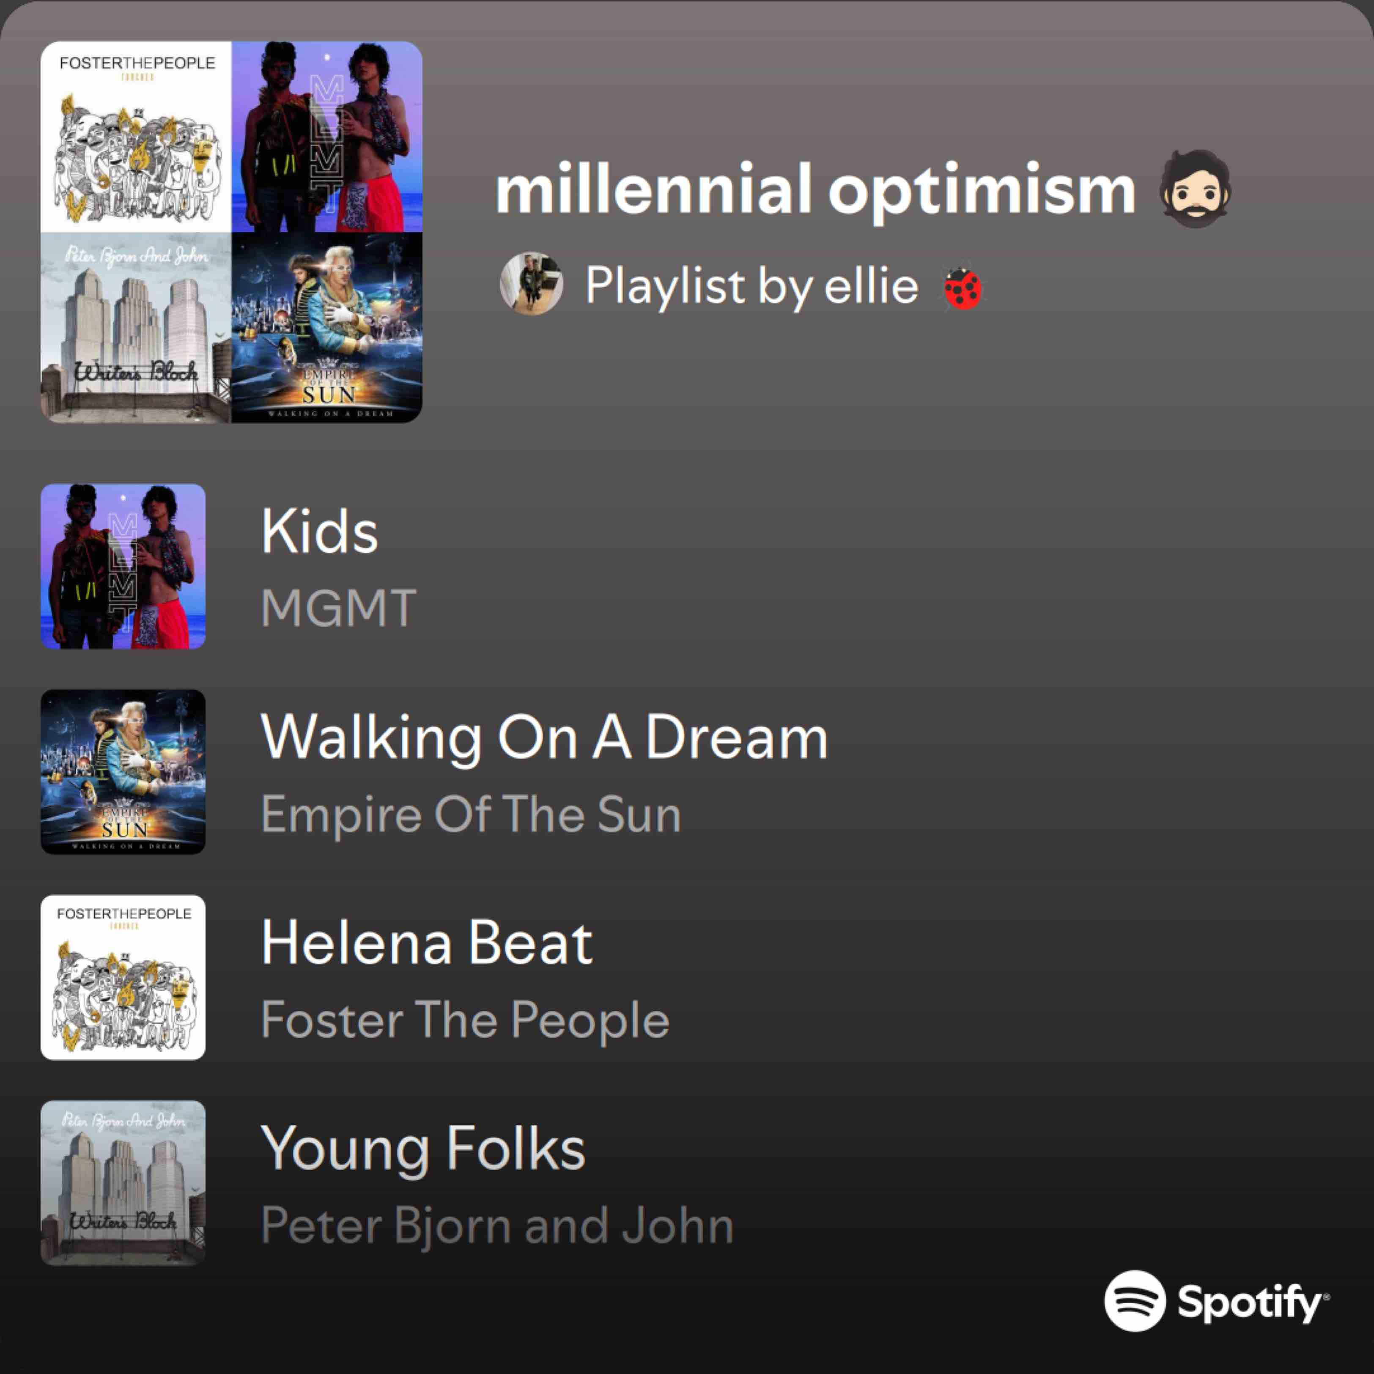Click the Kids MGMT album thumbnail
The height and width of the screenshot is (1374, 1374).
(x=123, y=566)
